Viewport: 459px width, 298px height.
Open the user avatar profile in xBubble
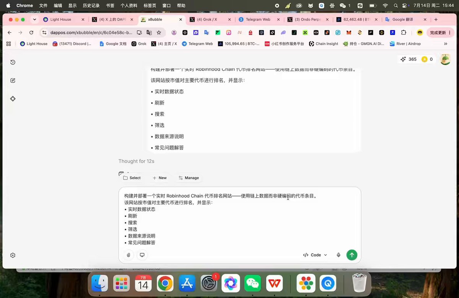(445, 59)
